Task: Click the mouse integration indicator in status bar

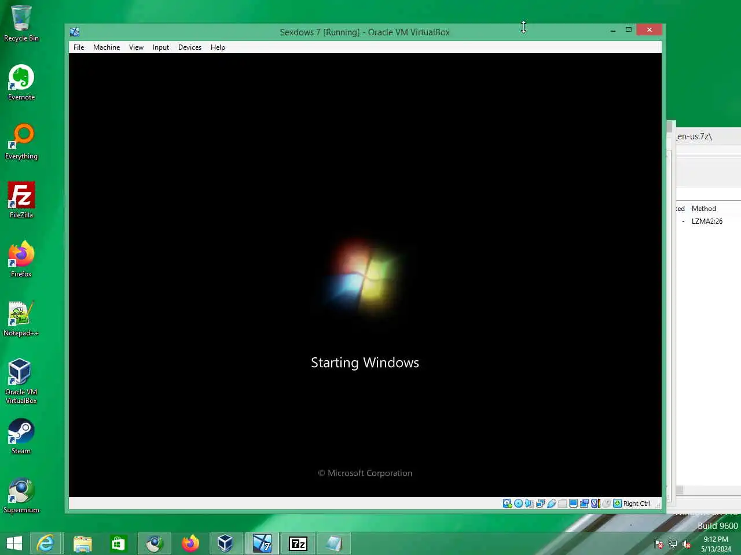Action: [607, 504]
